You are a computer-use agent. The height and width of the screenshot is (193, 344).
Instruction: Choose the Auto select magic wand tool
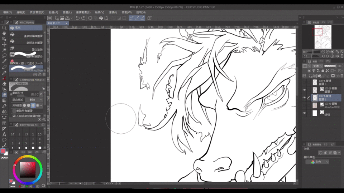click(x=4, y=50)
